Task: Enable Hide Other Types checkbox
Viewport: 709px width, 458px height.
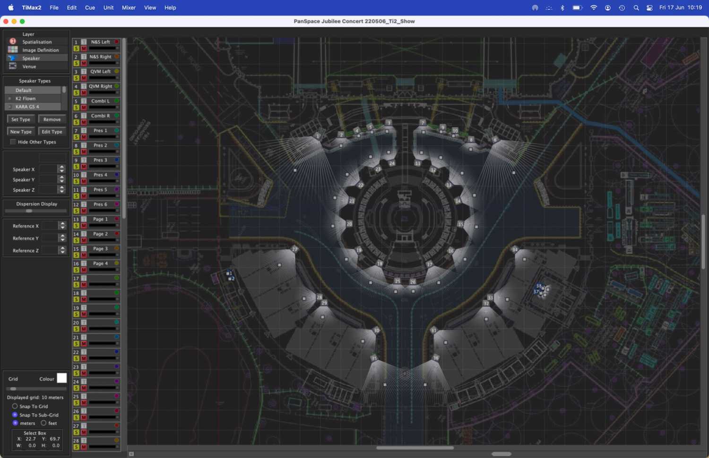Action: (x=13, y=142)
